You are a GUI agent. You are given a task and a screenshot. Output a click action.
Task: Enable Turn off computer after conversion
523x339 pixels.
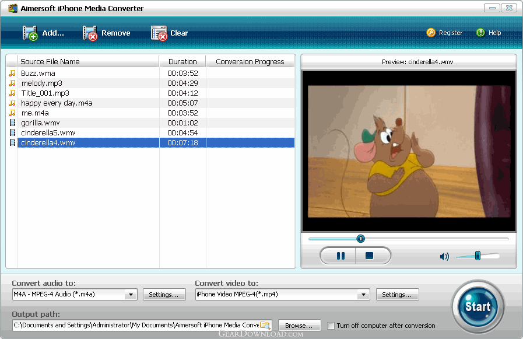[331, 326]
